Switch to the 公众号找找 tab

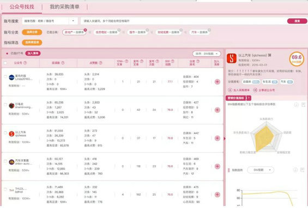[22, 7]
